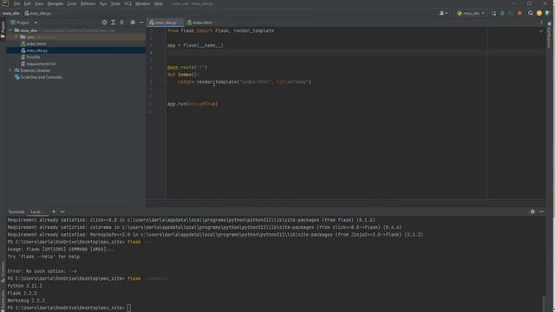Click the Expand All icon in Project panel
555x312 pixels.
(x=114, y=23)
